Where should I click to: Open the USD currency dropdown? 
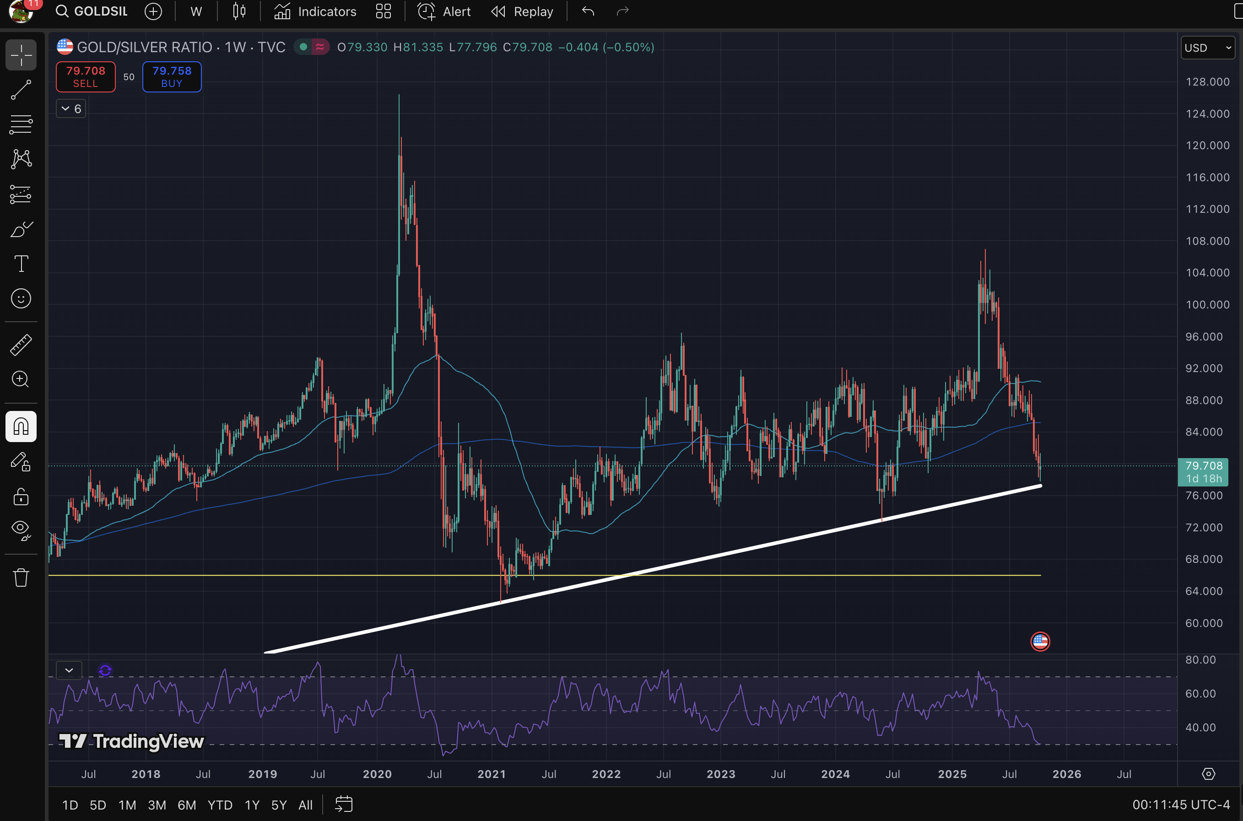(x=1207, y=48)
